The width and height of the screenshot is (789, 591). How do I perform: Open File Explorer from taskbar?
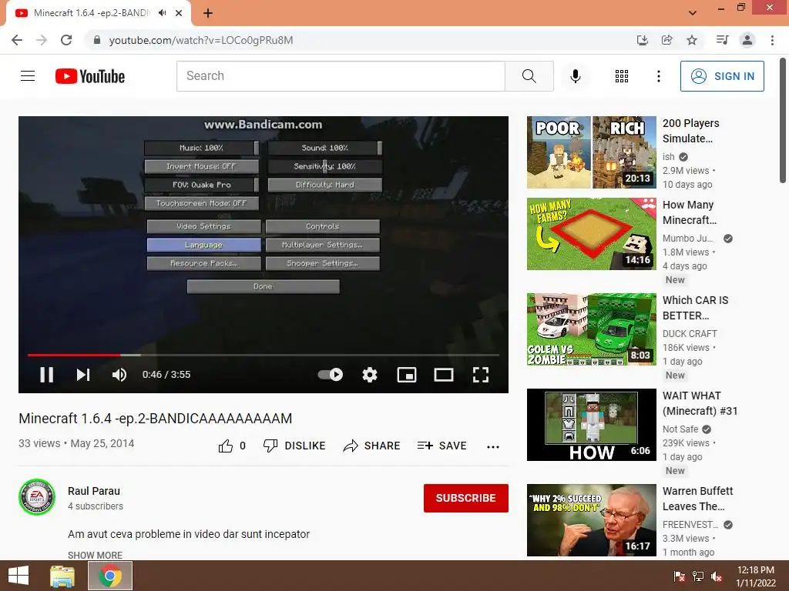pos(62,576)
